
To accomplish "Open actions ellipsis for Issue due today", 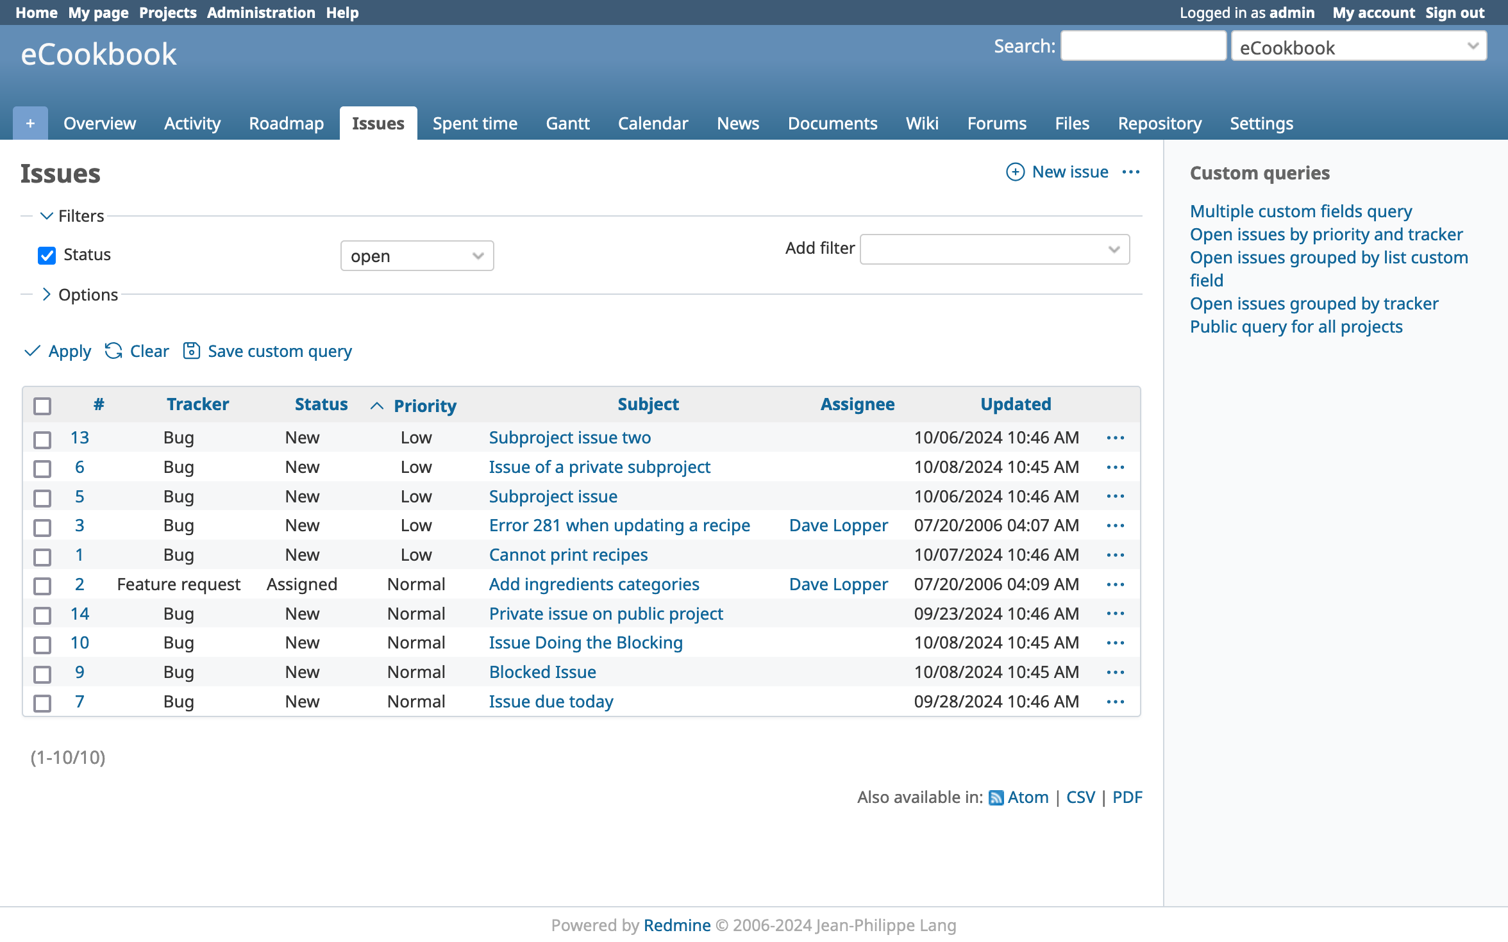I will click(x=1116, y=702).
